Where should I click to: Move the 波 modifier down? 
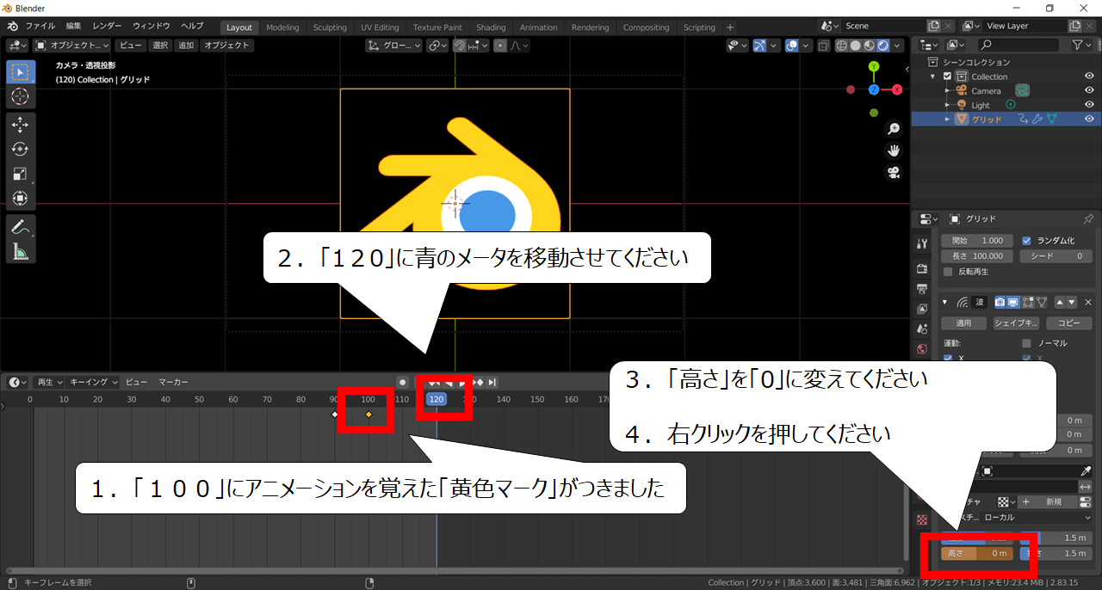pos(1071,302)
